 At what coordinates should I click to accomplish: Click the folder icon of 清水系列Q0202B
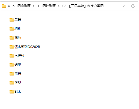coord(12,47)
